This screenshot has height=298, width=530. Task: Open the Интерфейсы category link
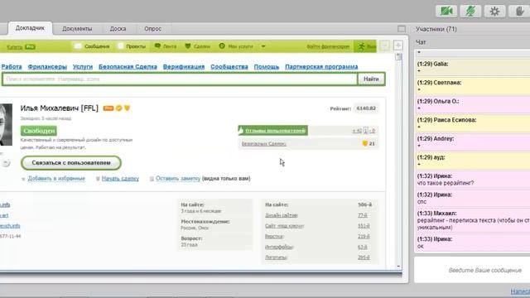point(279,247)
